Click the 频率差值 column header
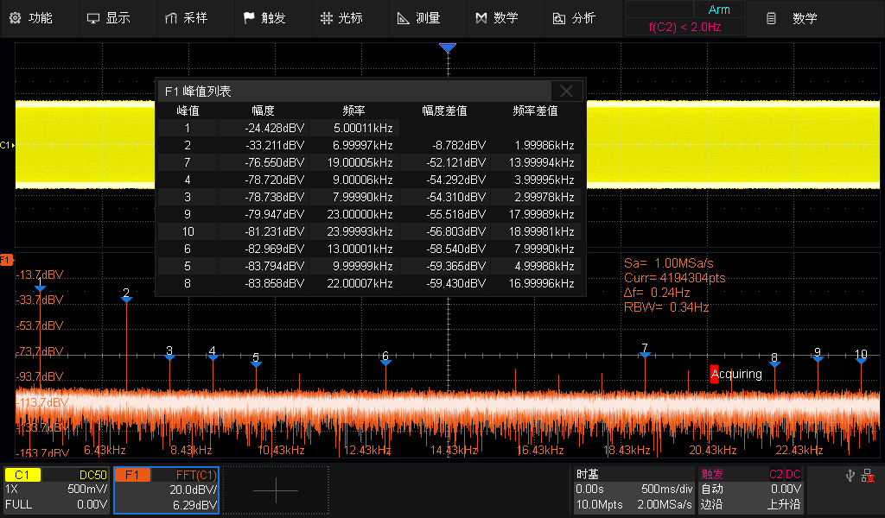Viewport: 885px width, 518px height. pyautogui.click(x=536, y=111)
